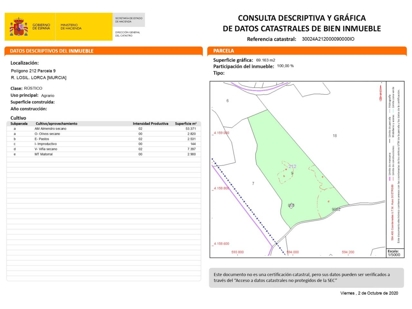Click the 'Superficie m²' column header
This screenshot has height=309, width=412.
(x=186, y=124)
